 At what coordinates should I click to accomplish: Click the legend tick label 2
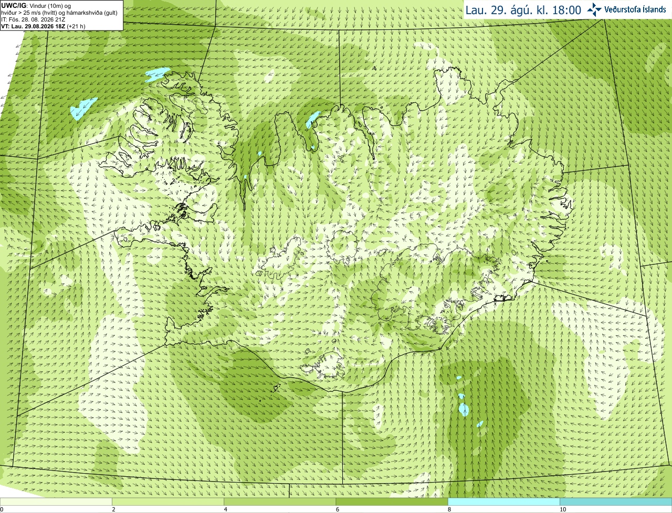tap(113, 509)
